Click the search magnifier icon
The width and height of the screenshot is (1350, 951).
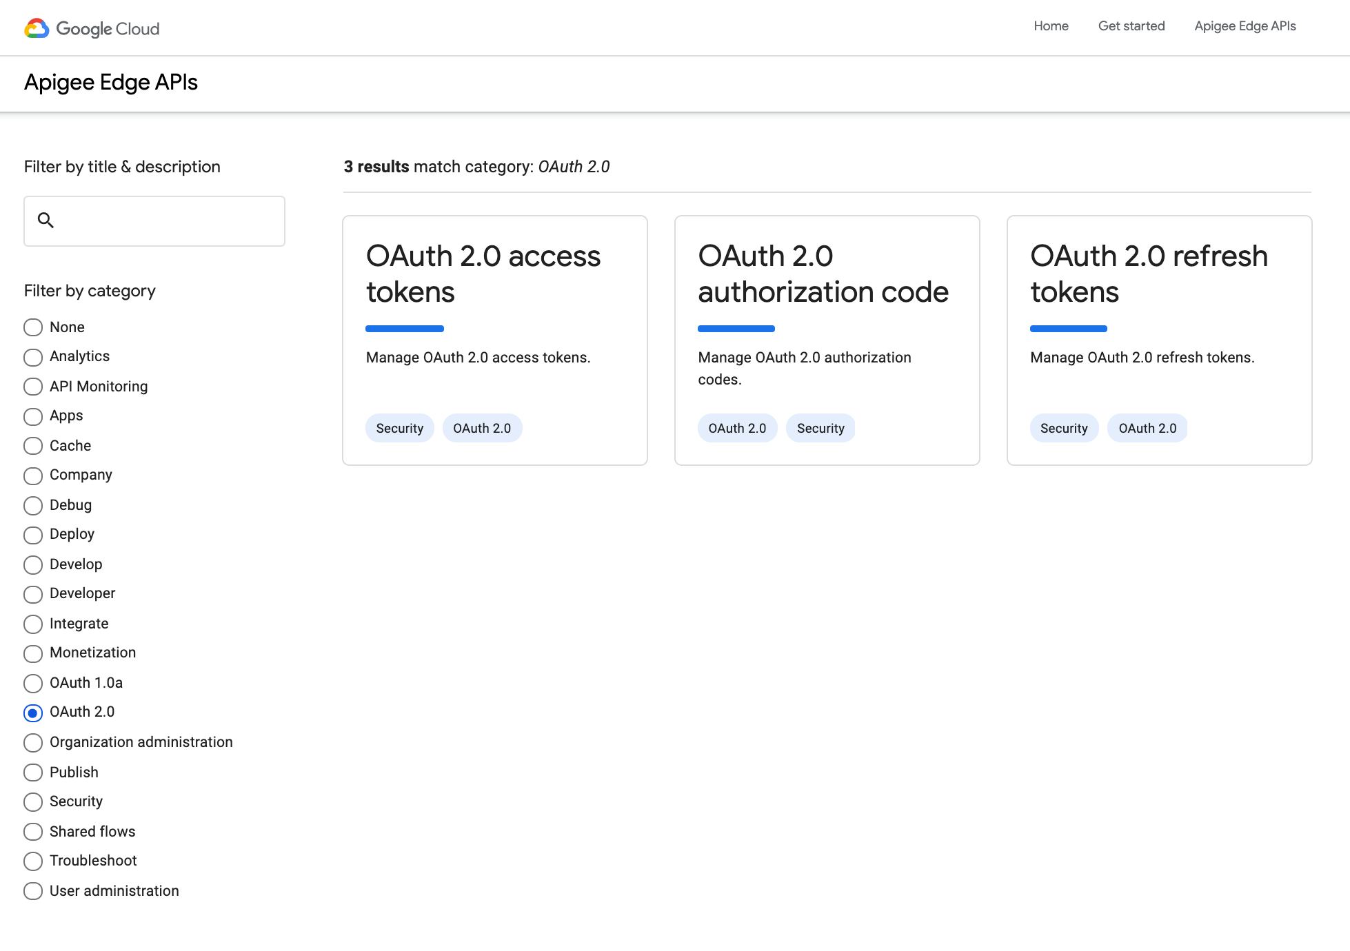[46, 221]
